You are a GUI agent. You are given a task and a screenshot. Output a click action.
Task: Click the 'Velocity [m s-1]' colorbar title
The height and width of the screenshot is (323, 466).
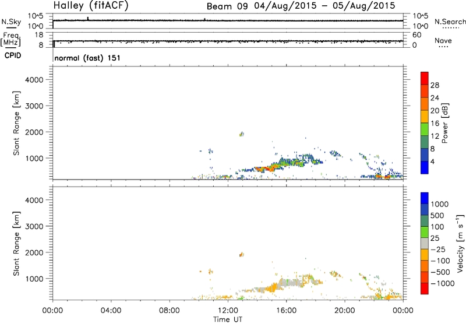(460, 243)
